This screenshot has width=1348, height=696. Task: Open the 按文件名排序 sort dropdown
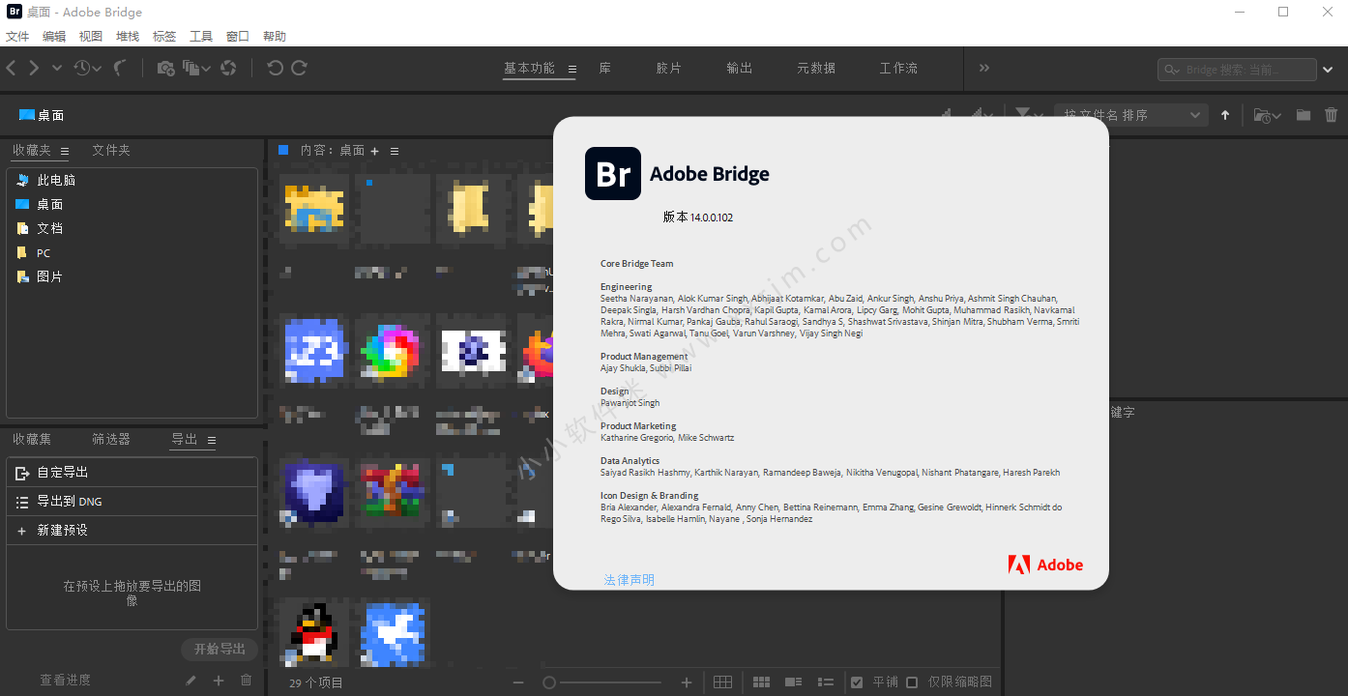1131,115
